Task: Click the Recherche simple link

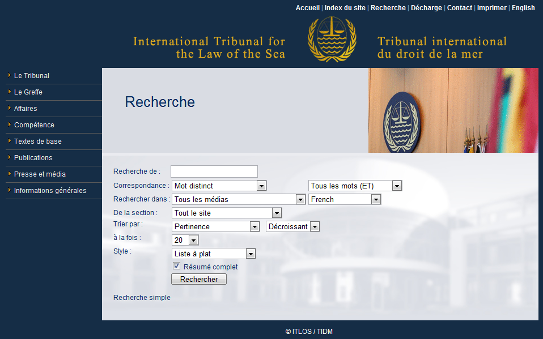Action: click(142, 298)
